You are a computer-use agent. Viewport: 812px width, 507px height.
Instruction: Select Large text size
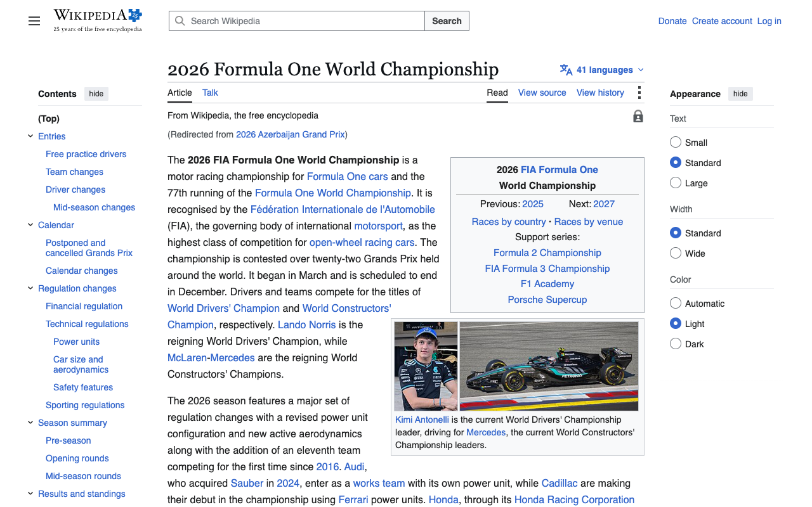click(x=676, y=183)
